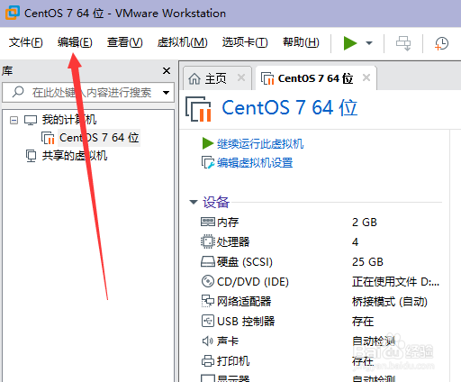
Task: Click the VMware Workstation logo icon
Action: (13, 13)
